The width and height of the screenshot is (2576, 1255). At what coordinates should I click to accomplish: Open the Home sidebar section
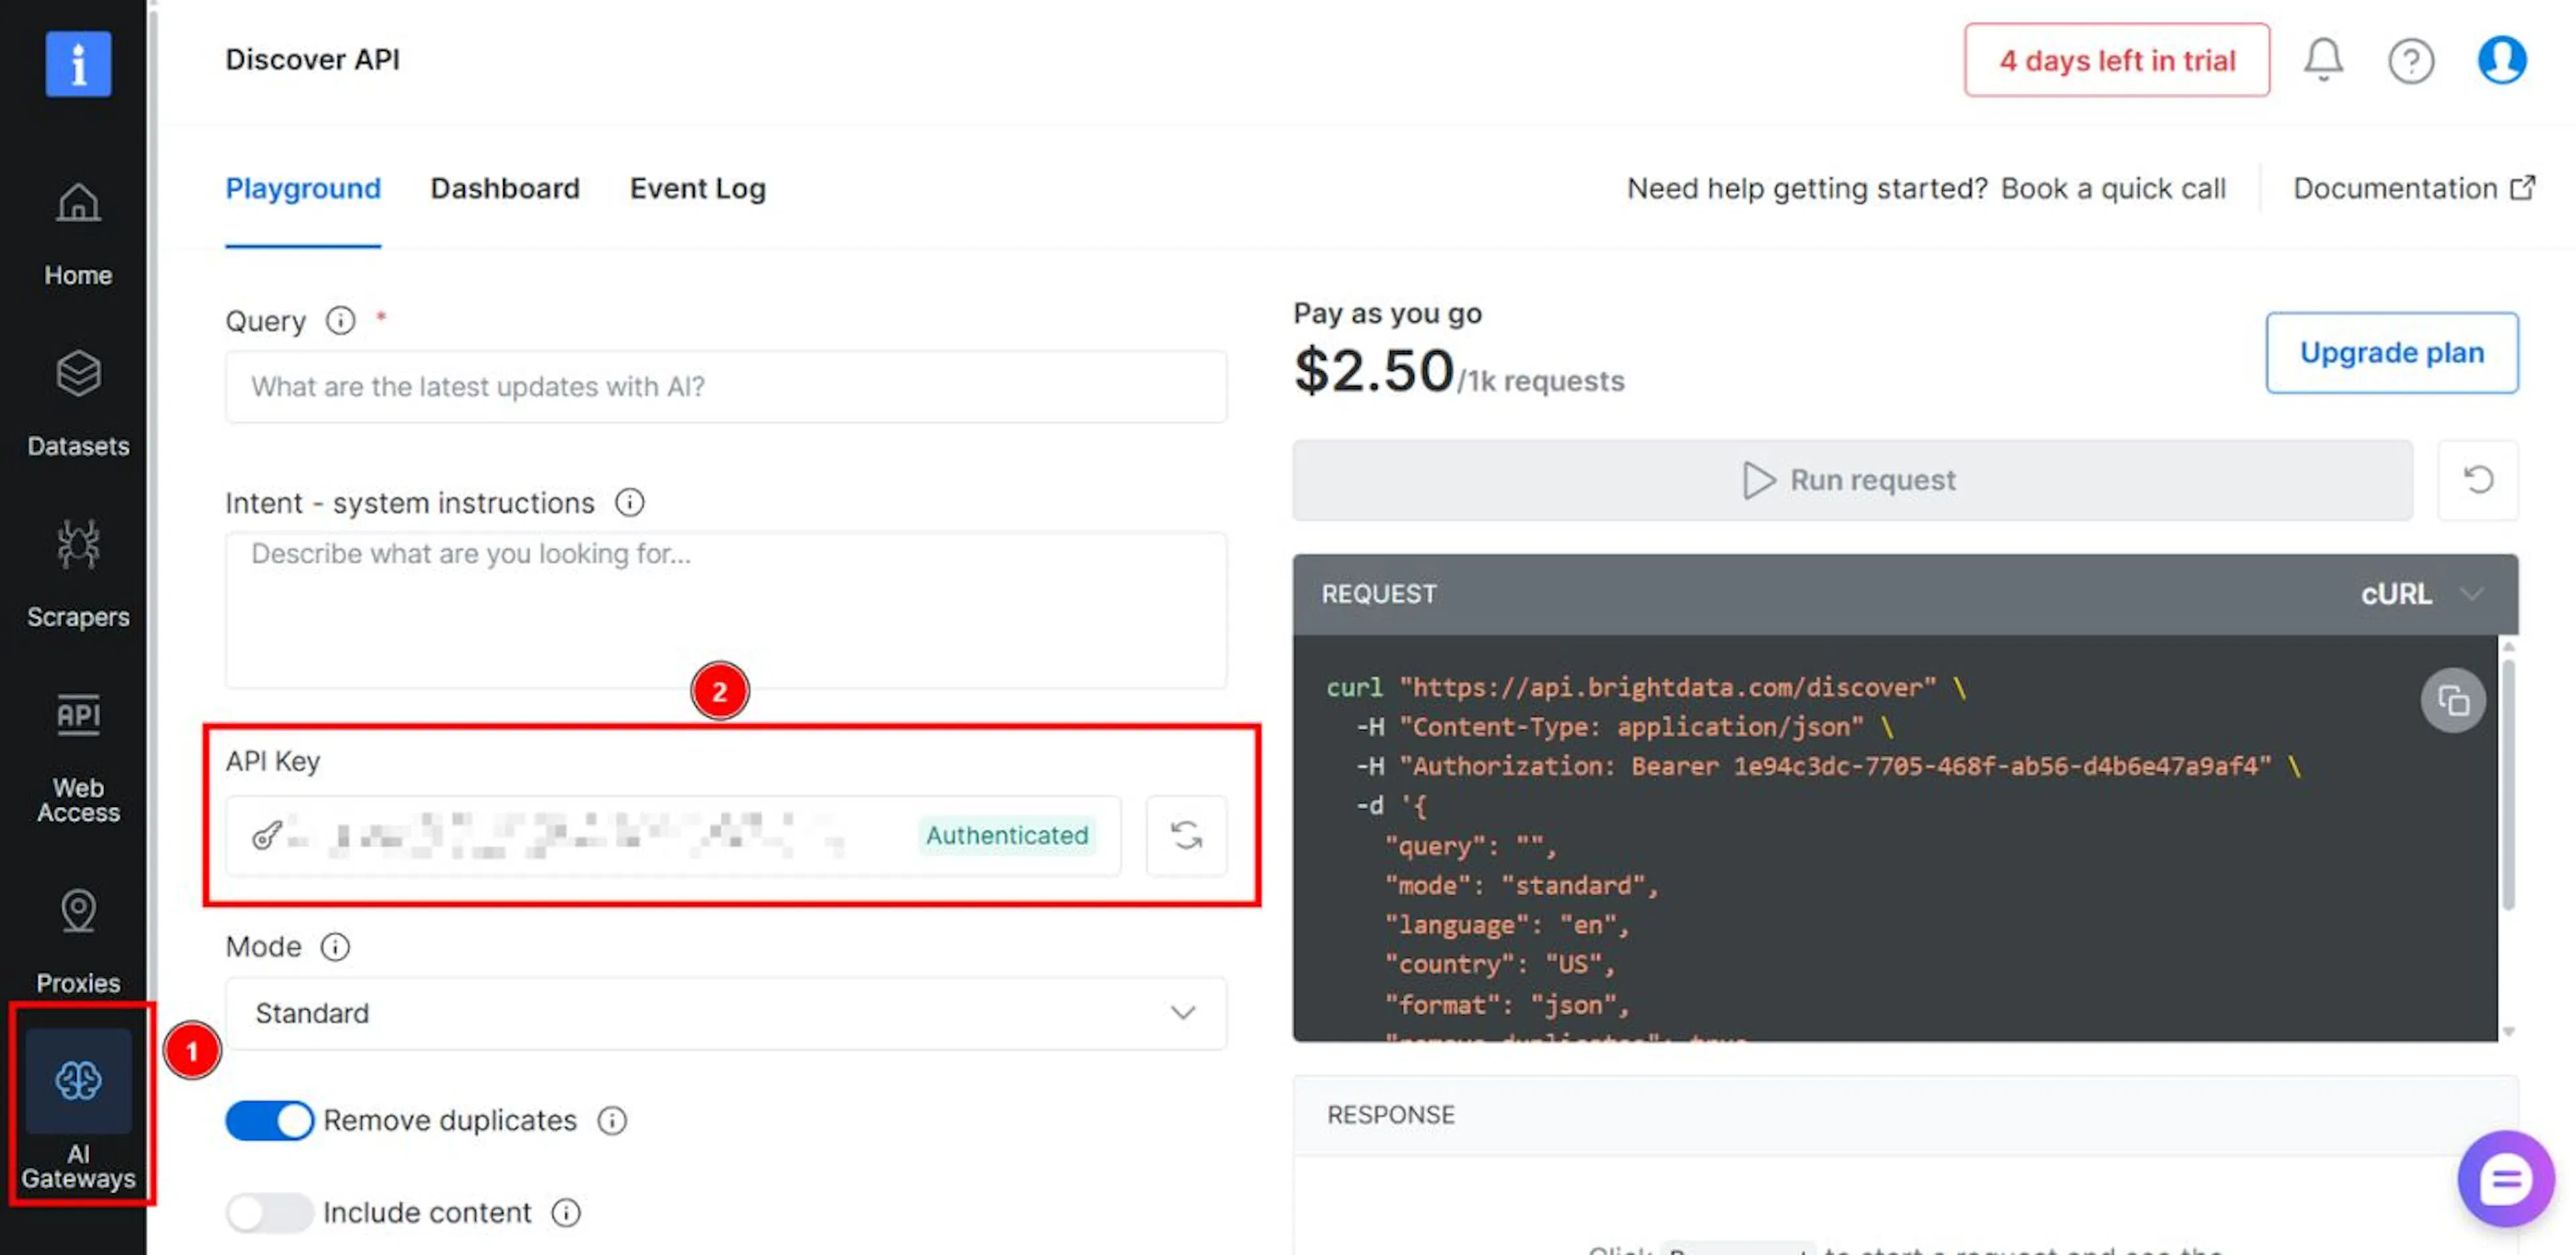(x=78, y=234)
